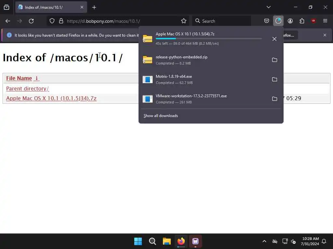The width and height of the screenshot is (333, 249).
Task: Open Show all downloads
Action: 161,116
